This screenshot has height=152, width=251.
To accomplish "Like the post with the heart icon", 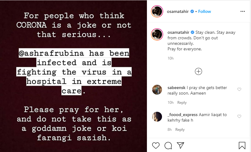I will click(156, 145).
